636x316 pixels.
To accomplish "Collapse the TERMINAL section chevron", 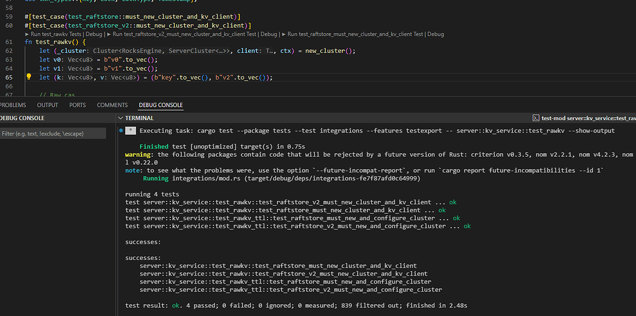I will point(121,118).
